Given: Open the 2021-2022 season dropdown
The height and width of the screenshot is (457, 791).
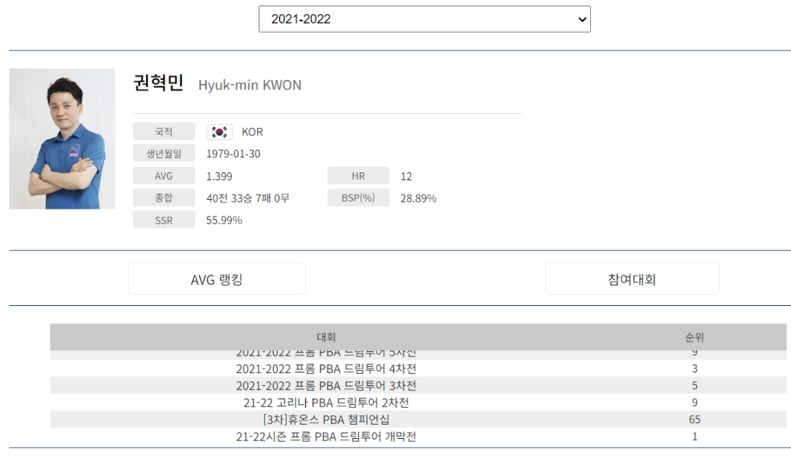Looking at the screenshot, I should tap(424, 19).
